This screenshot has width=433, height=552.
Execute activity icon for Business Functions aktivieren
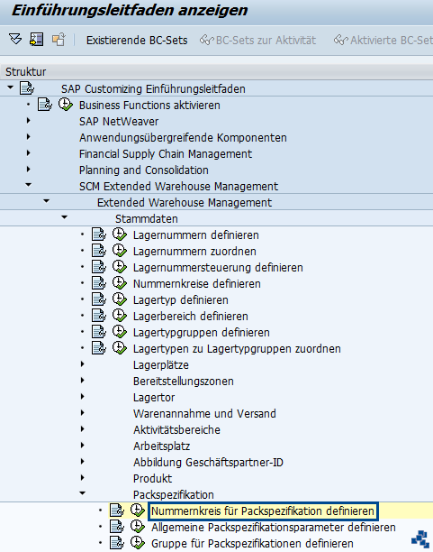66,105
